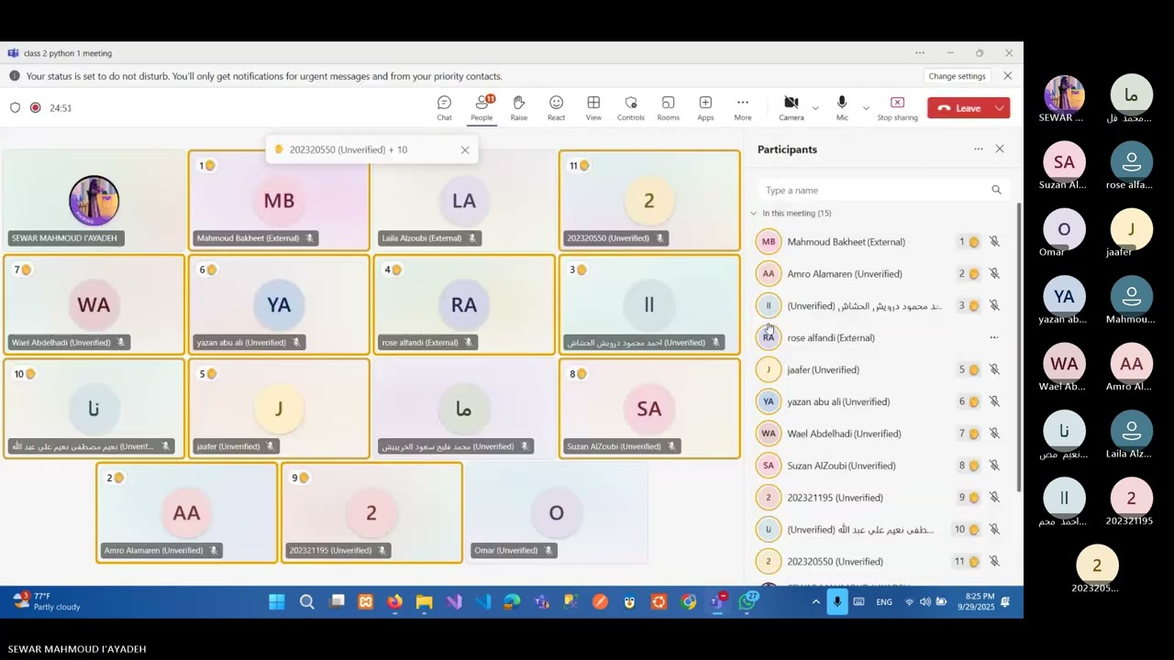Mute Mahmoud Bakheet in participants list
The width and height of the screenshot is (1174, 660).
994,242
